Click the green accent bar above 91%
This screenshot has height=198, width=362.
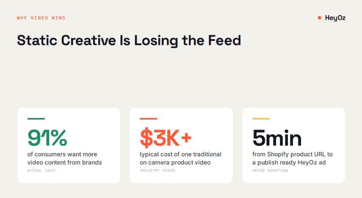coord(36,119)
